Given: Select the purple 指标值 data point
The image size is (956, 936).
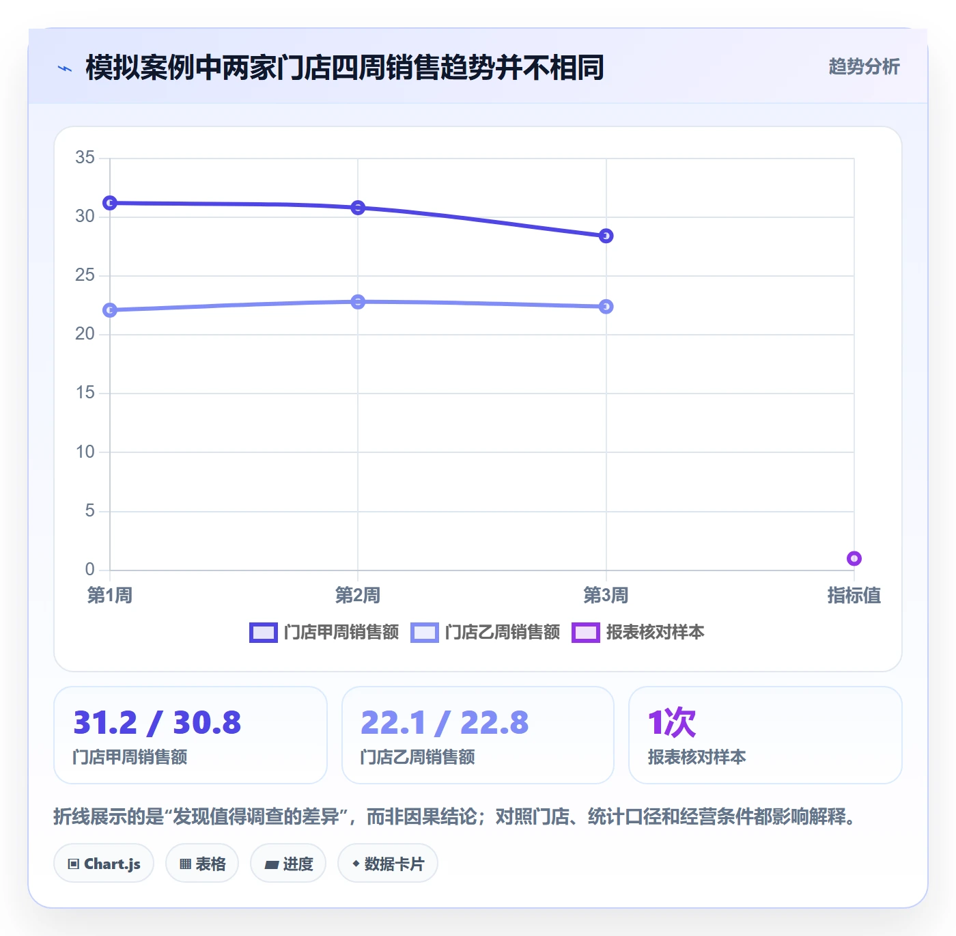Looking at the screenshot, I should click(x=854, y=559).
